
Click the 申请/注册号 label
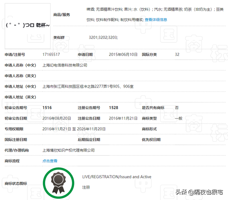(15, 54)
